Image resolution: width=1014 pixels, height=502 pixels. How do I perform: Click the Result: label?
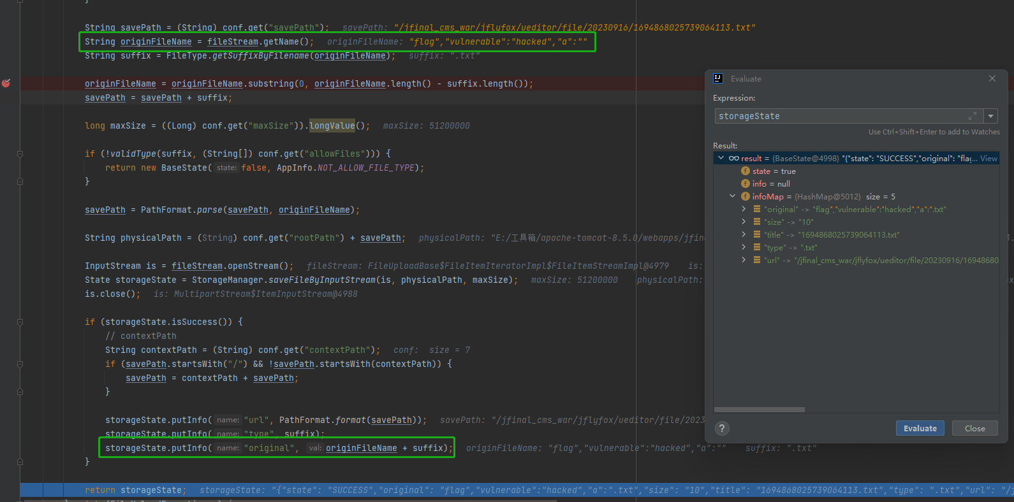[x=725, y=145]
